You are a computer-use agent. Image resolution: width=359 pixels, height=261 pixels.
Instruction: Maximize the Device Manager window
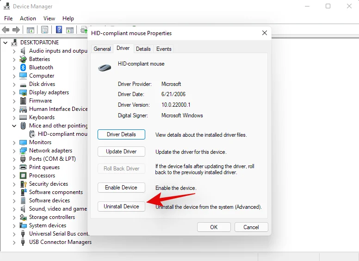tap(328, 6)
